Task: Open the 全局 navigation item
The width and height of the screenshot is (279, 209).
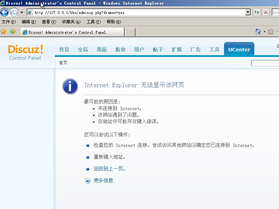Action: tap(83, 49)
